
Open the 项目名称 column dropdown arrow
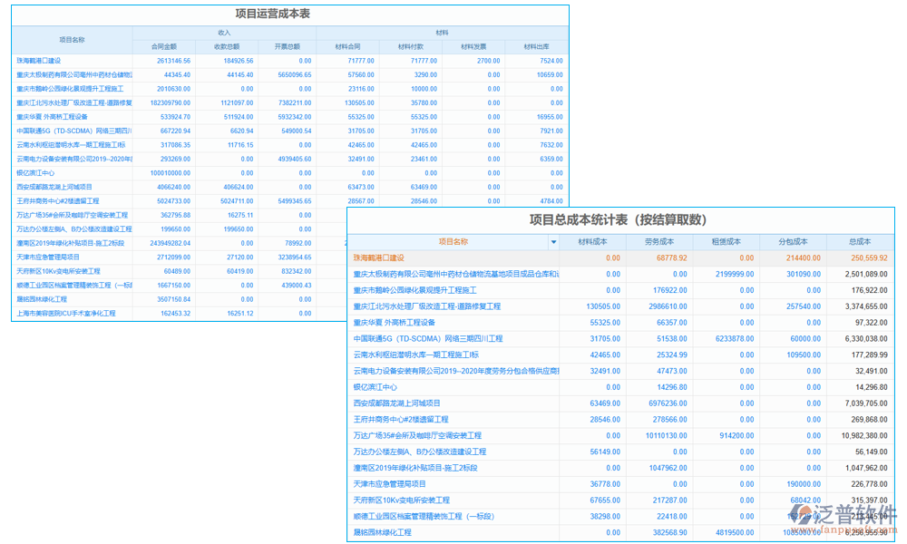click(553, 242)
